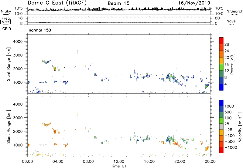Click the "20" tick on Power color bar
Image resolution: width=243 pixels, height=168 pixels.
pos(227,58)
